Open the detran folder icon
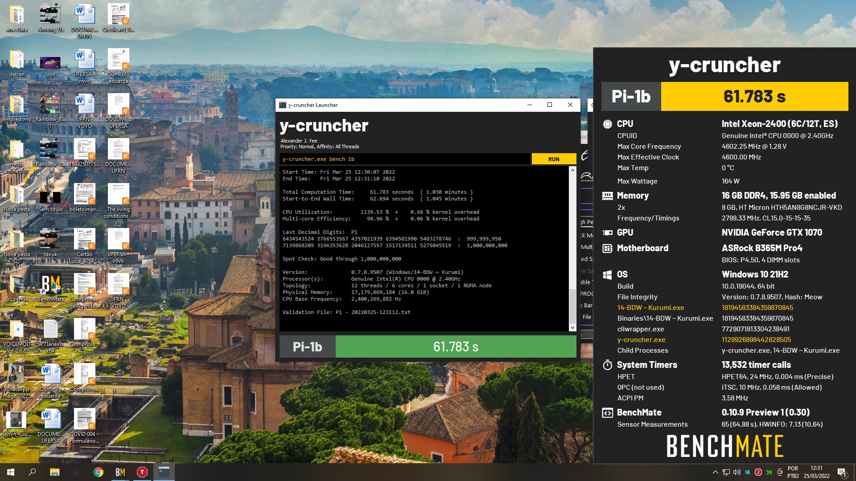 tap(16, 64)
